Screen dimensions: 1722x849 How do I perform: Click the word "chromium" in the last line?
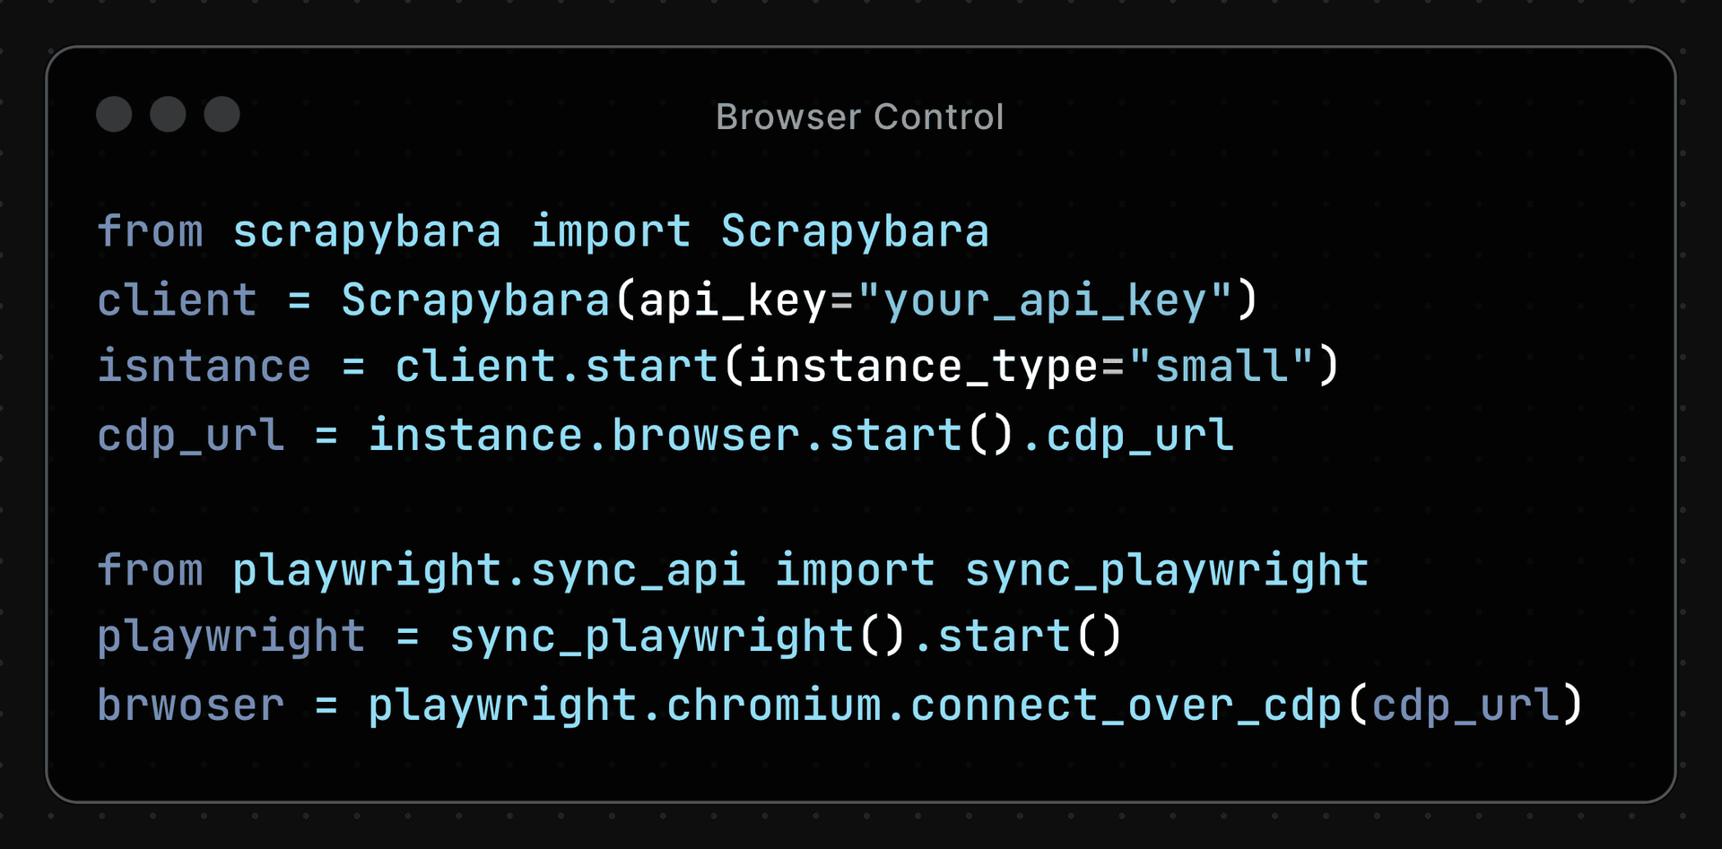(x=775, y=706)
